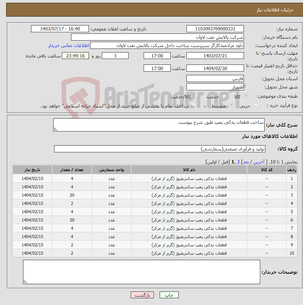303x305 pixels.
Task: Click the ردیف column header
Action: click(x=292, y=170)
